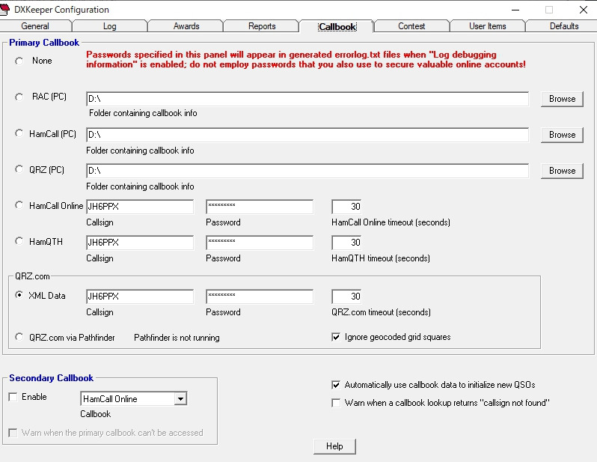Screen dimensions: 597x462
Task: Click the Help button
Action: click(x=334, y=446)
